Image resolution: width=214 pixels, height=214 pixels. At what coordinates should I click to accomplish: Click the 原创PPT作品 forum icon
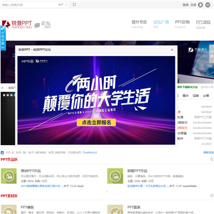click(x=9, y=176)
